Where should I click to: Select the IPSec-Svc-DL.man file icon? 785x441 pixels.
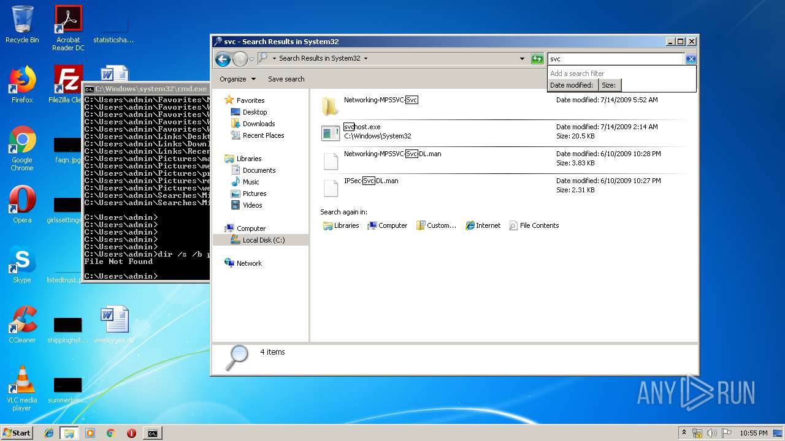331,187
